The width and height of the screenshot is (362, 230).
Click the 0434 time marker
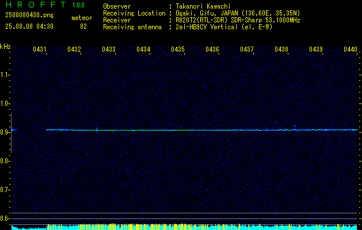click(143, 49)
